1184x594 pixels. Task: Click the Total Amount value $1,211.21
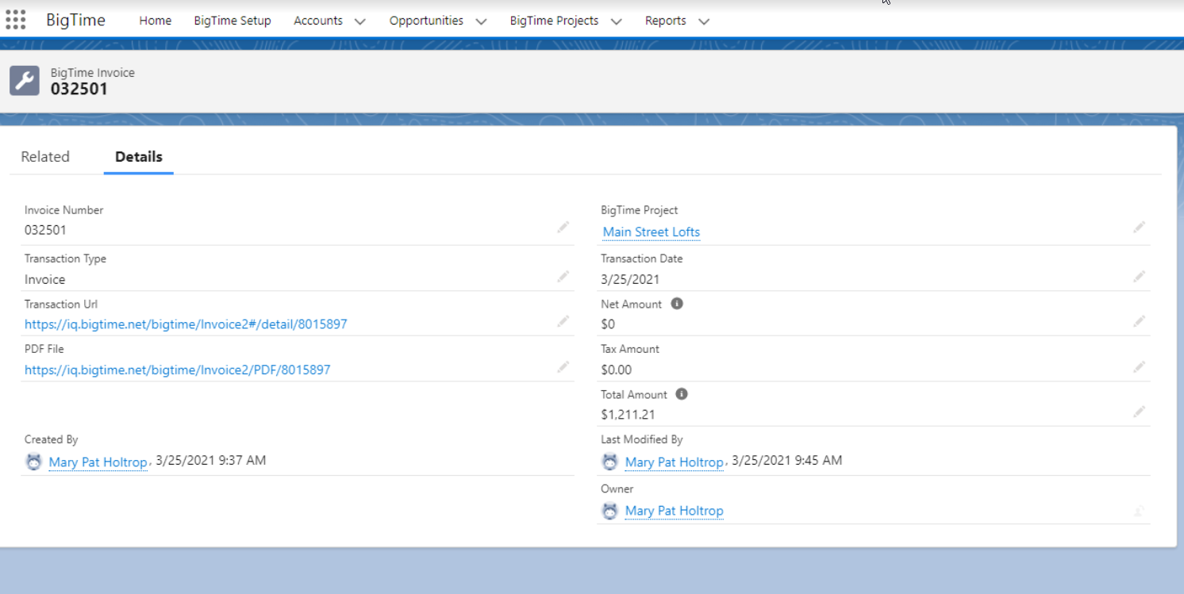point(628,414)
